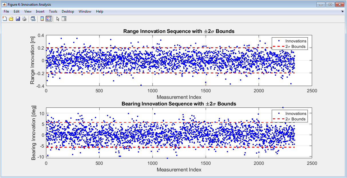This screenshot has height=178, width=347.
Task: Expand the Insert menu
Action: [x=40, y=11]
